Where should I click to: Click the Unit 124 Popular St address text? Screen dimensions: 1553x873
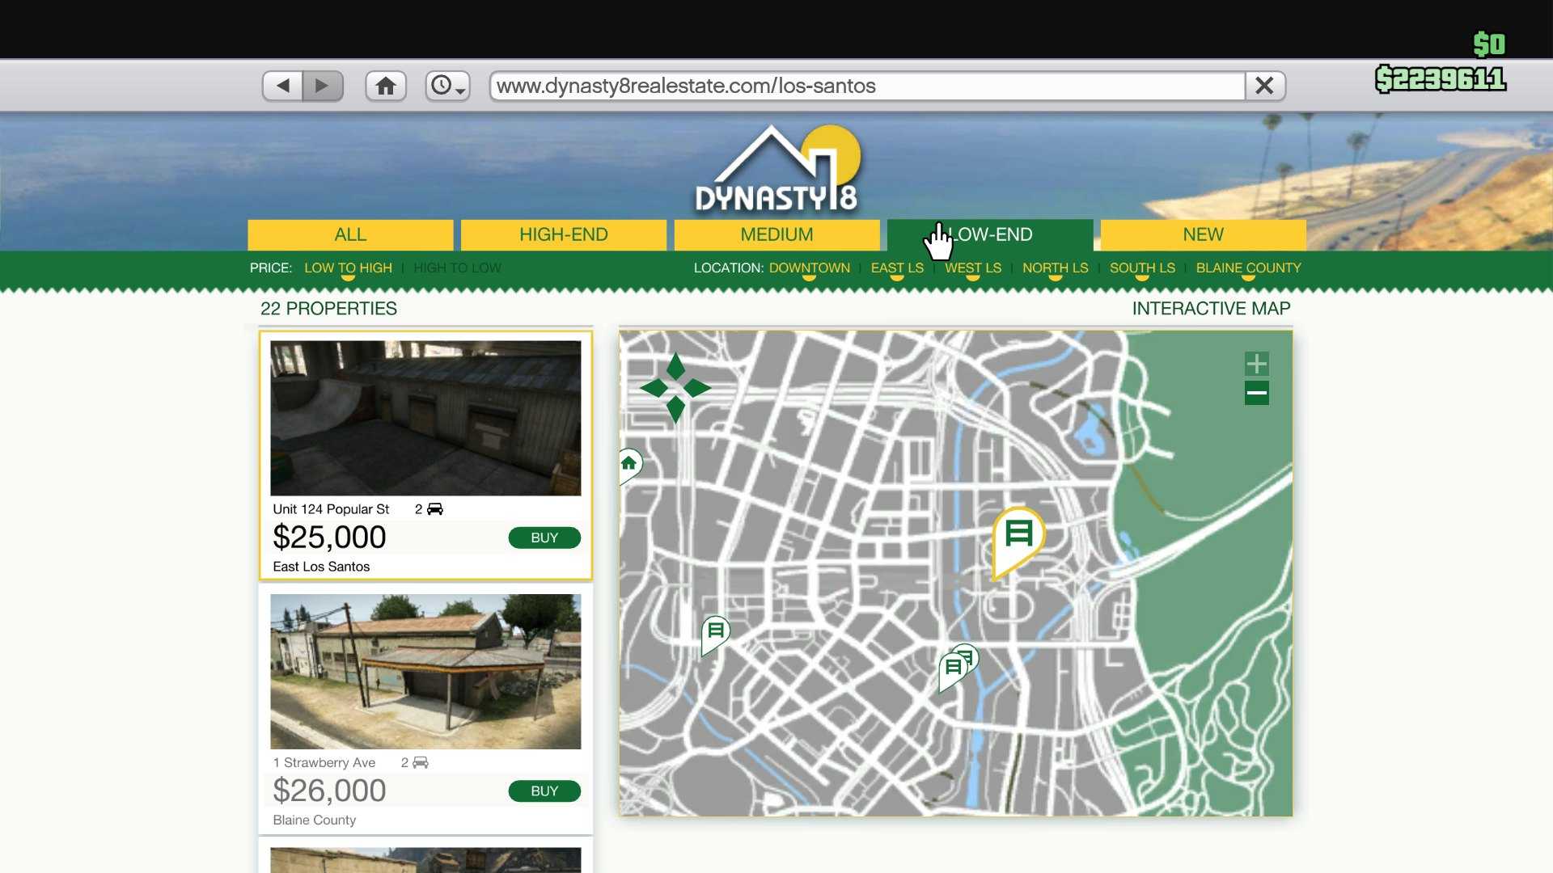[x=331, y=508]
